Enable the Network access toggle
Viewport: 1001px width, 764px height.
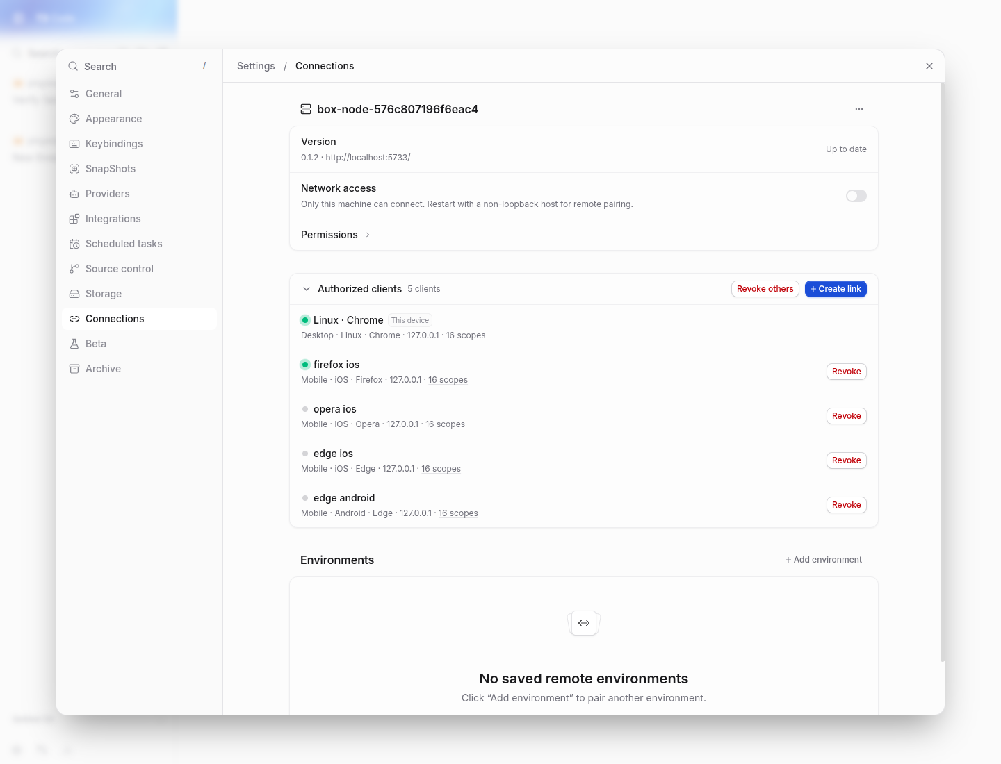(856, 196)
